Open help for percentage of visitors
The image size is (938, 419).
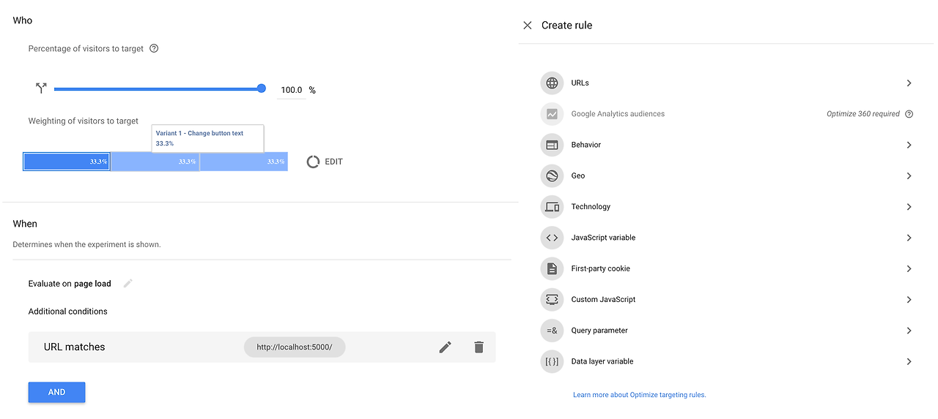click(154, 49)
